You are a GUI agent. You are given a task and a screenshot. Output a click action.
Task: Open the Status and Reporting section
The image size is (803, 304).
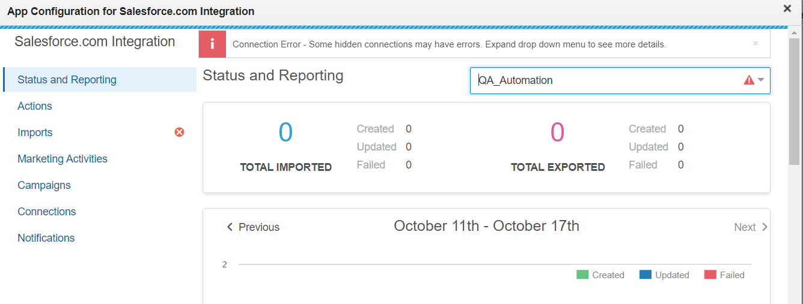click(x=67, y=80)
